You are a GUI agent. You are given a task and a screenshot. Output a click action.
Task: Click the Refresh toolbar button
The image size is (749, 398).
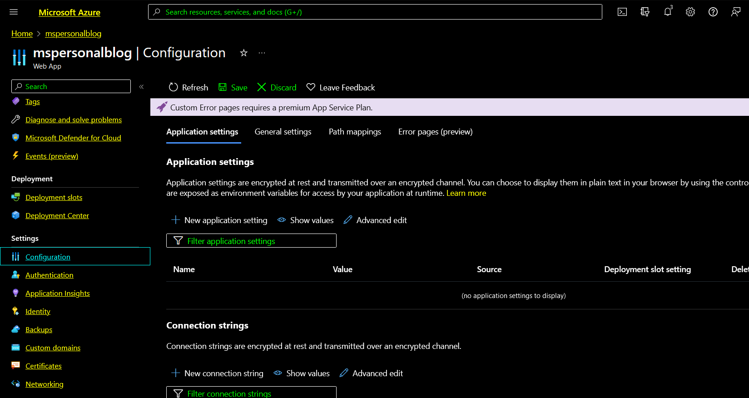[188, 87]
